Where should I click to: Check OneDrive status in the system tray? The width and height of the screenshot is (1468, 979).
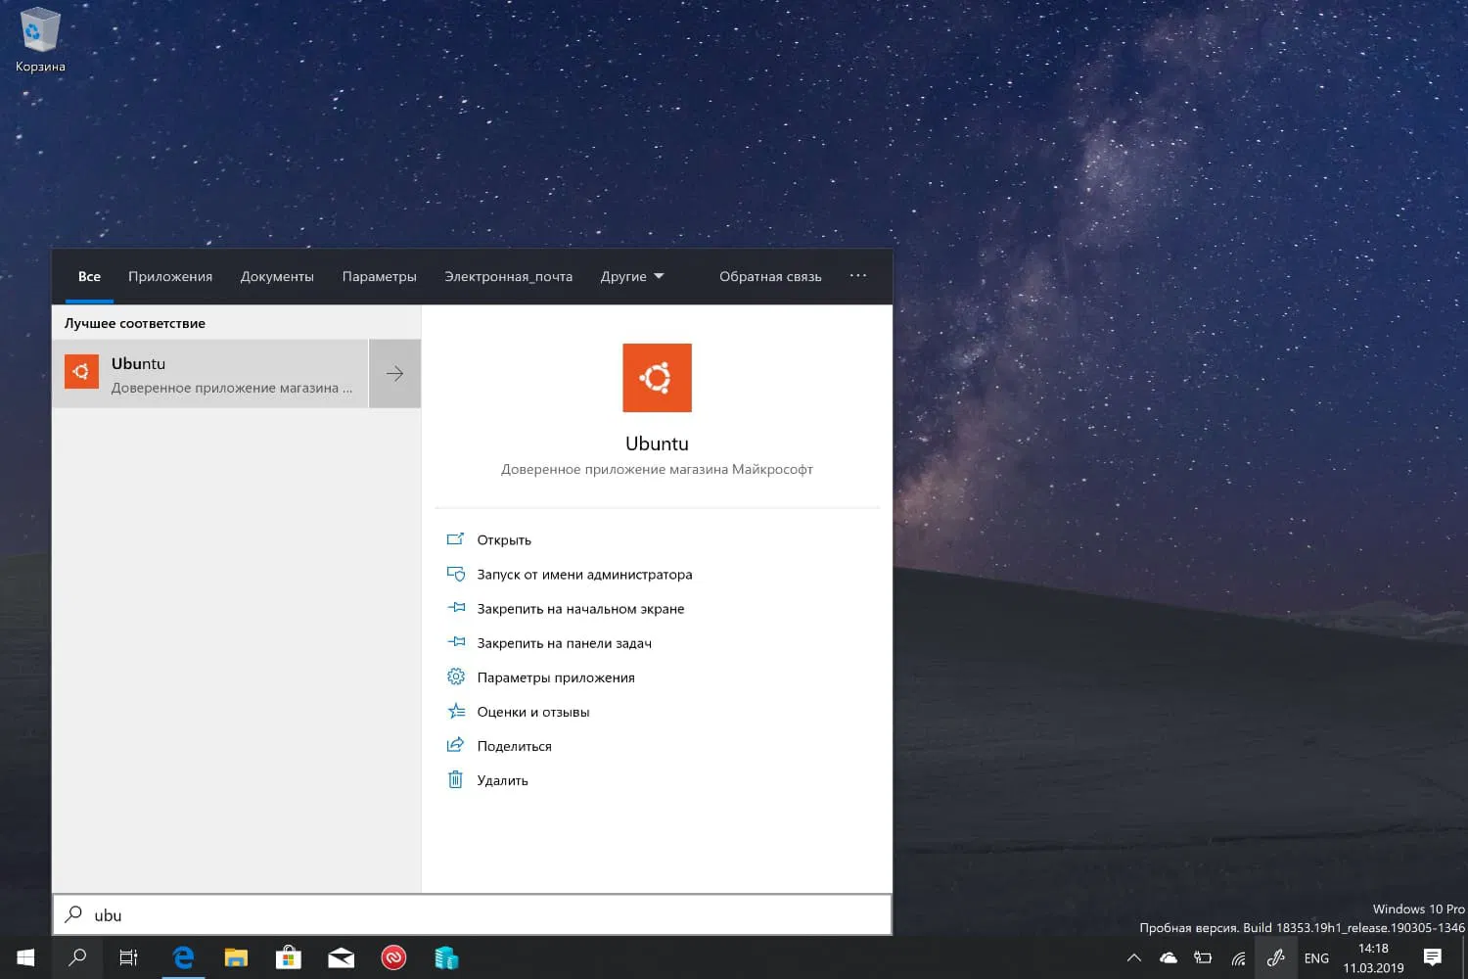coord(1168,957)
